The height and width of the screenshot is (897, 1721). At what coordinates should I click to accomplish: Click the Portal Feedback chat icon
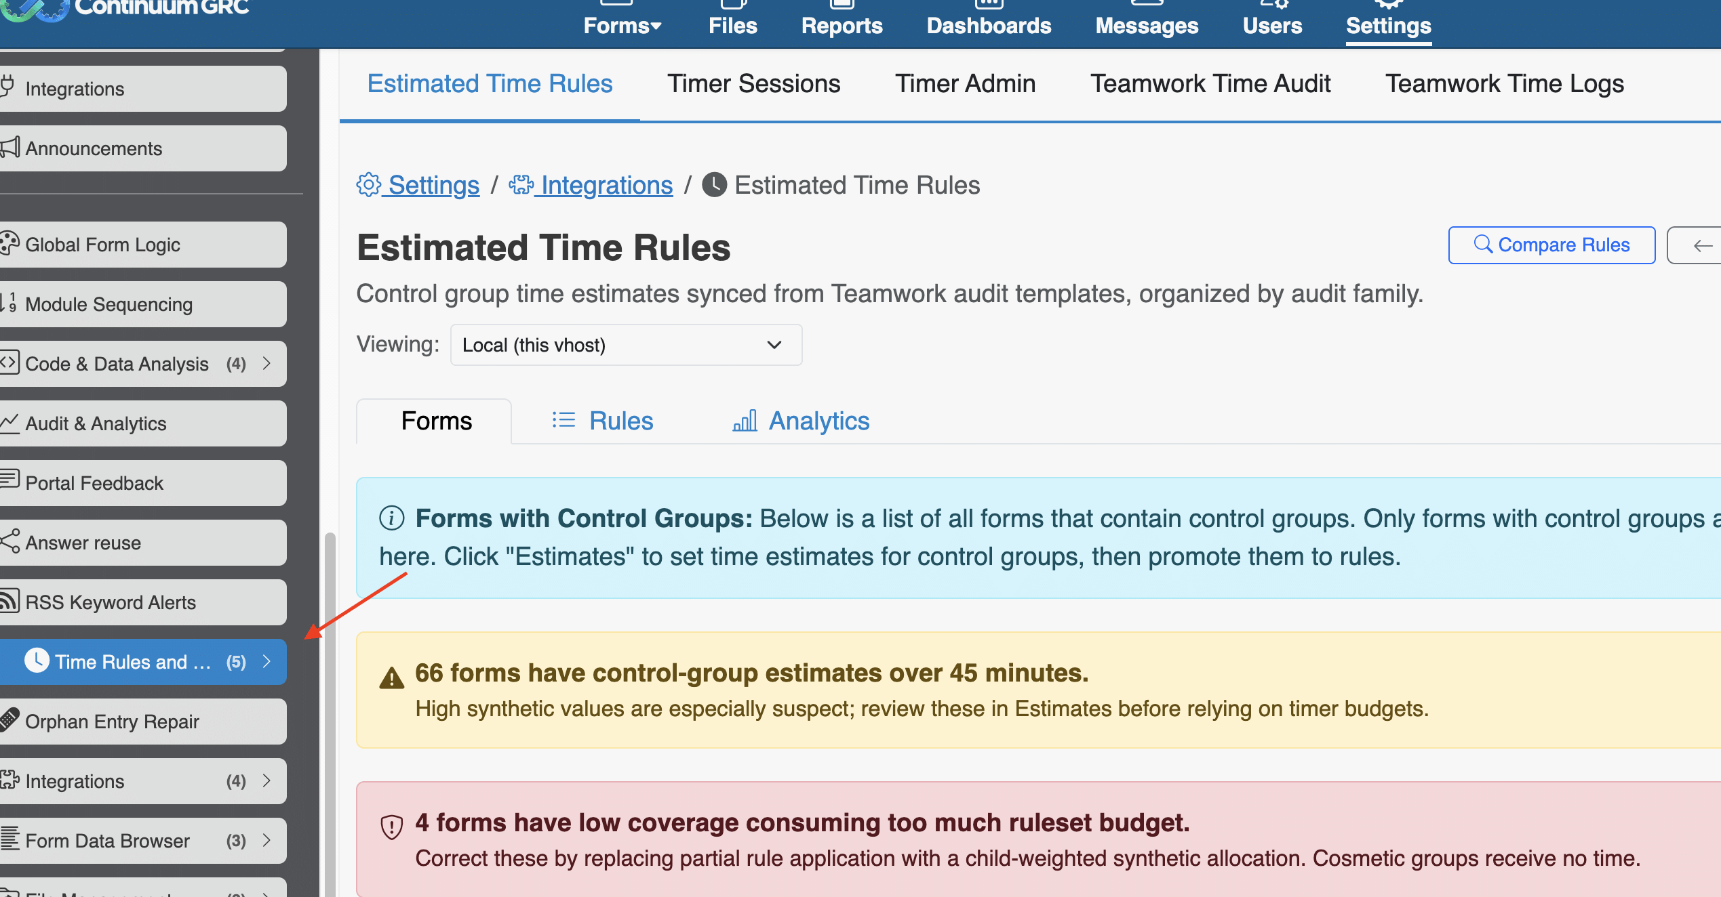(9, 480)
